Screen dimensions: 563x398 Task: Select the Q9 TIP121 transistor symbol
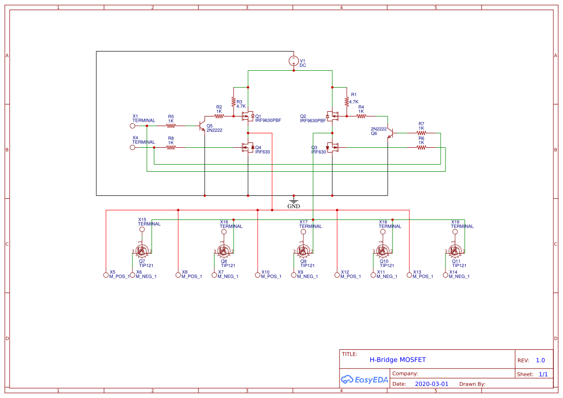coord(303,251)
